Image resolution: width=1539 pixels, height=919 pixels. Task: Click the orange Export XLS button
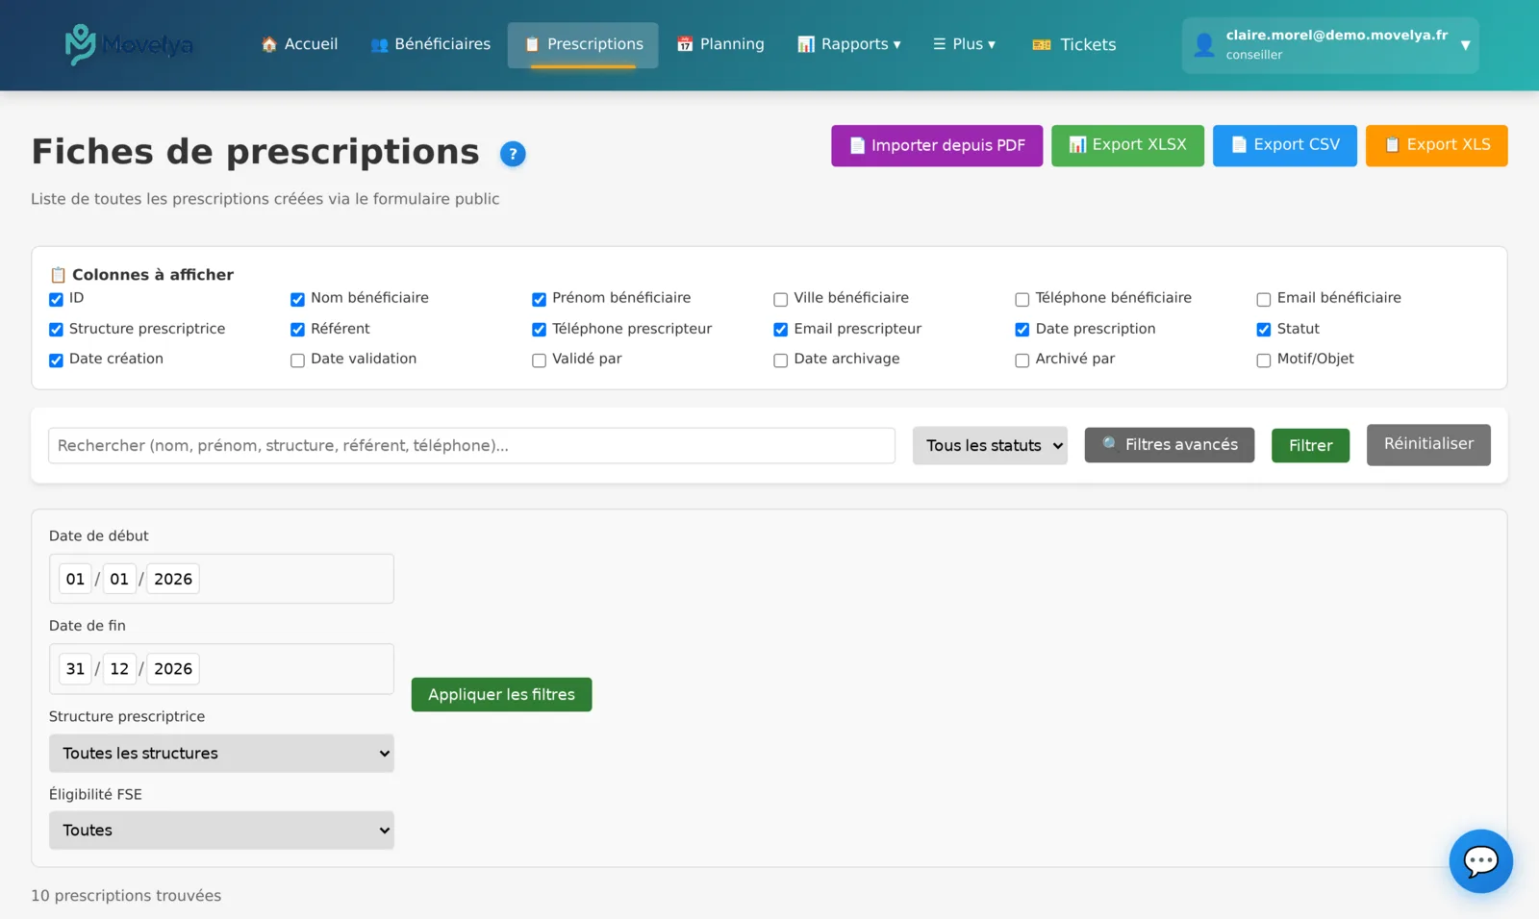pyautogui.click(x=1436, y=145)
